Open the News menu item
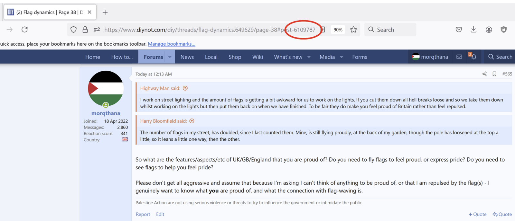This screenshot has height=221, width=515. [187, 57]
